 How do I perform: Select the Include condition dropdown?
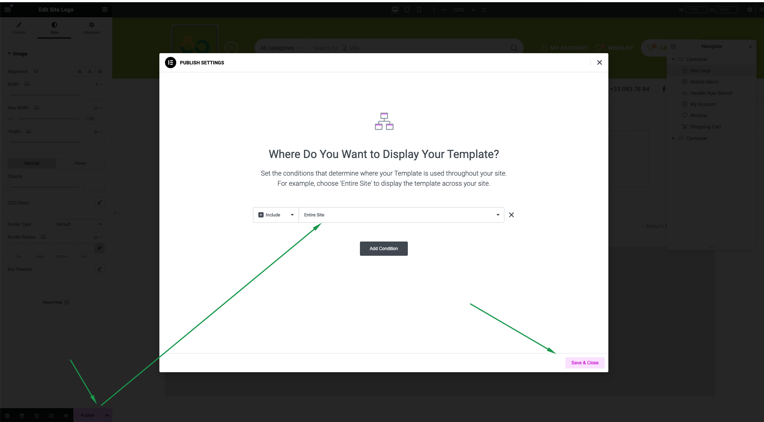[275, 215]
